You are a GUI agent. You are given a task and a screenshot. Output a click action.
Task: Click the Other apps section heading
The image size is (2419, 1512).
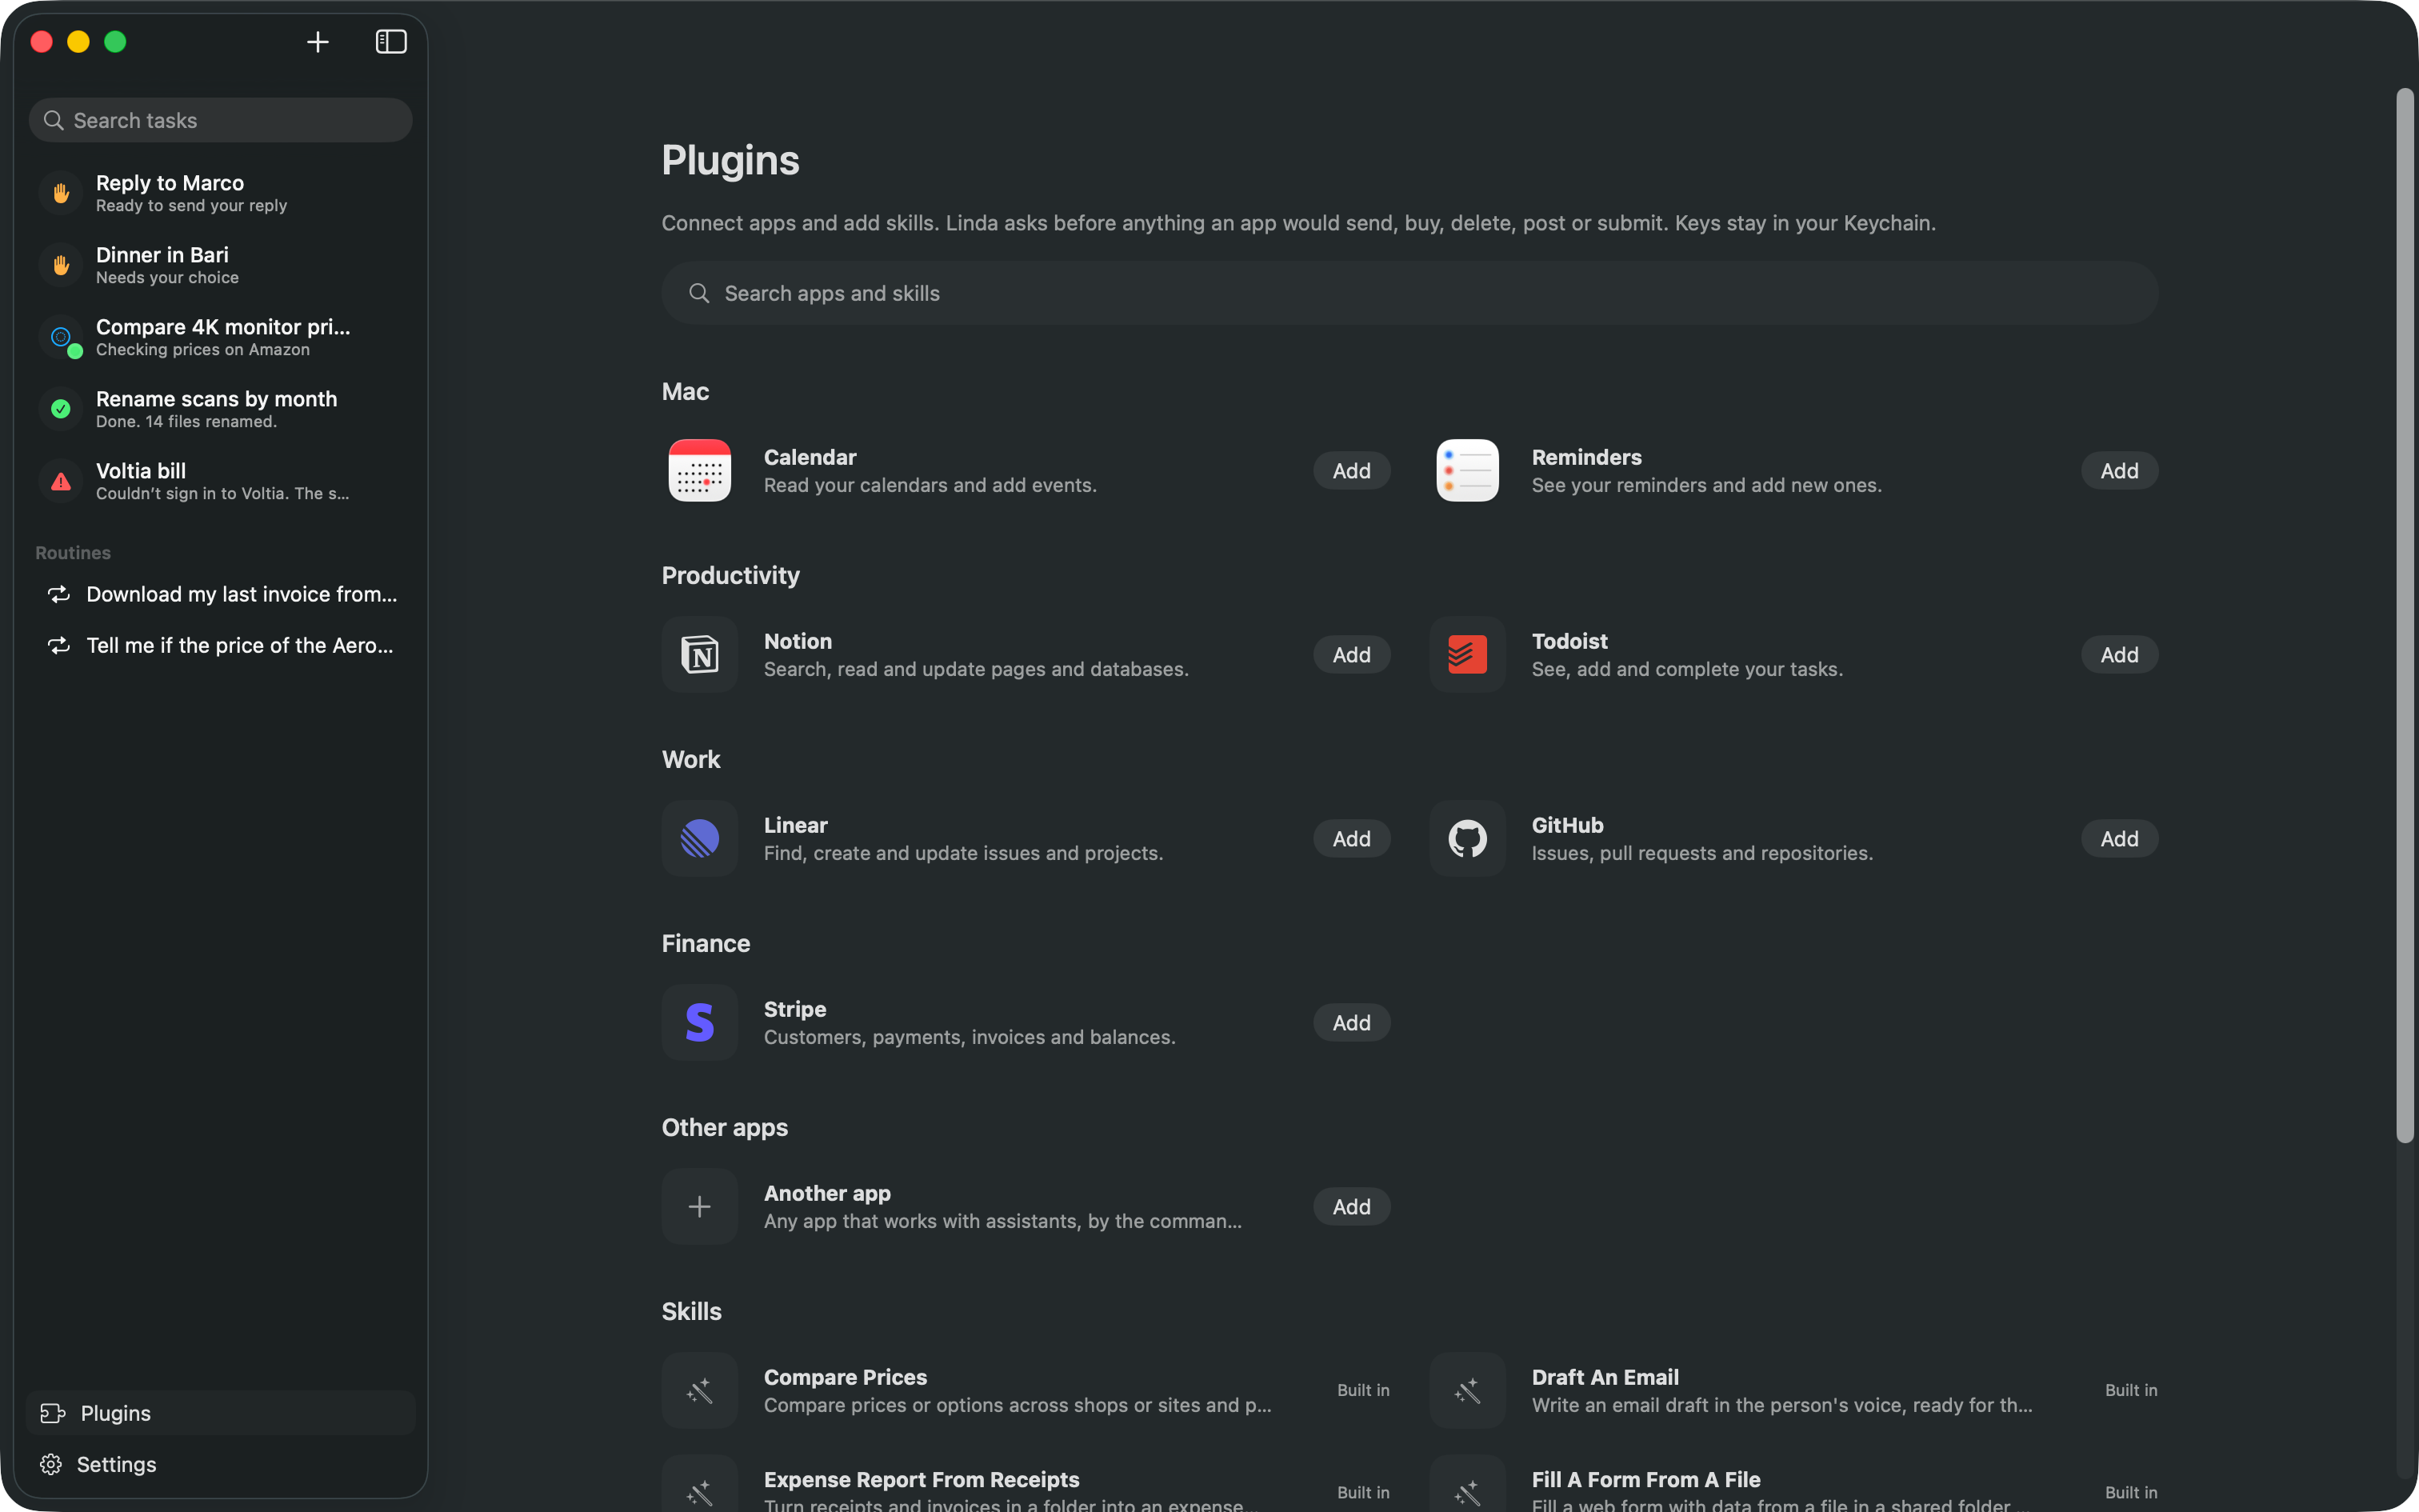[725, 1127]
